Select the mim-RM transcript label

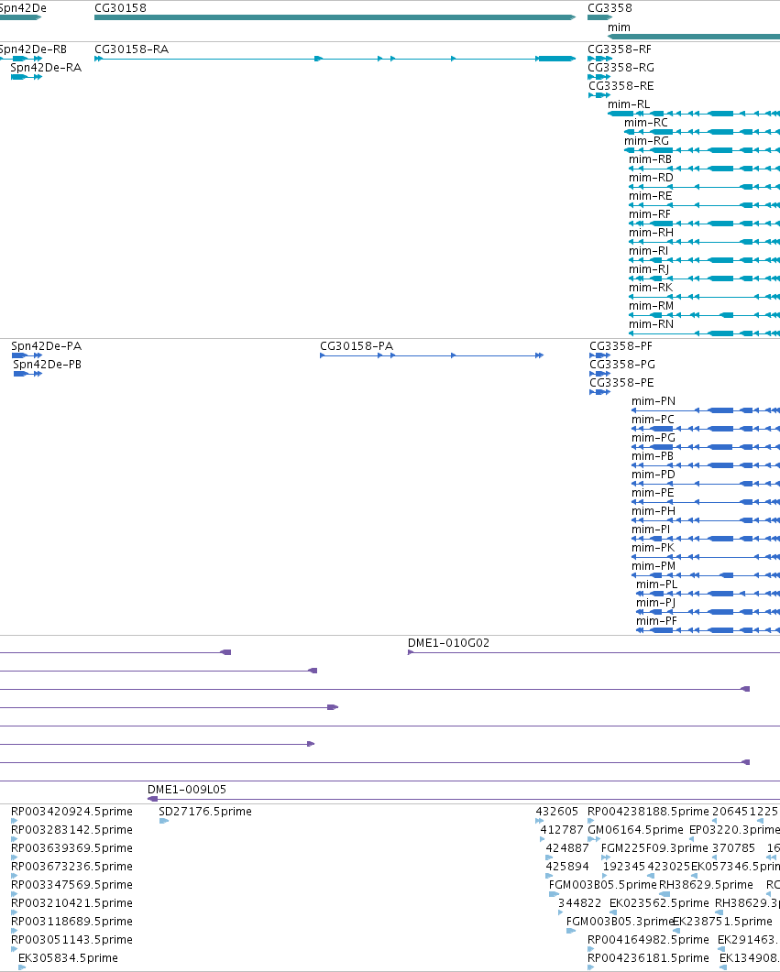click(x=651, y=306)
